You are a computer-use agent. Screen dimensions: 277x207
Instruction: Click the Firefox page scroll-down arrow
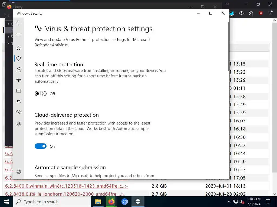(275, 194)
